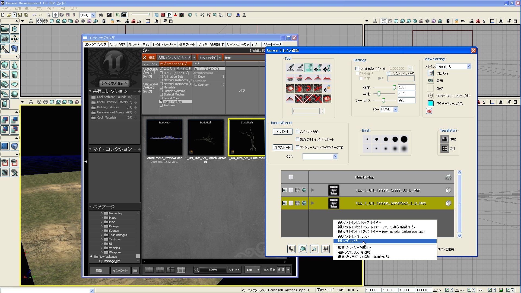Expand the Gameplay package folder
This screenshot has width=521, height=293.
tap(101, 213)
